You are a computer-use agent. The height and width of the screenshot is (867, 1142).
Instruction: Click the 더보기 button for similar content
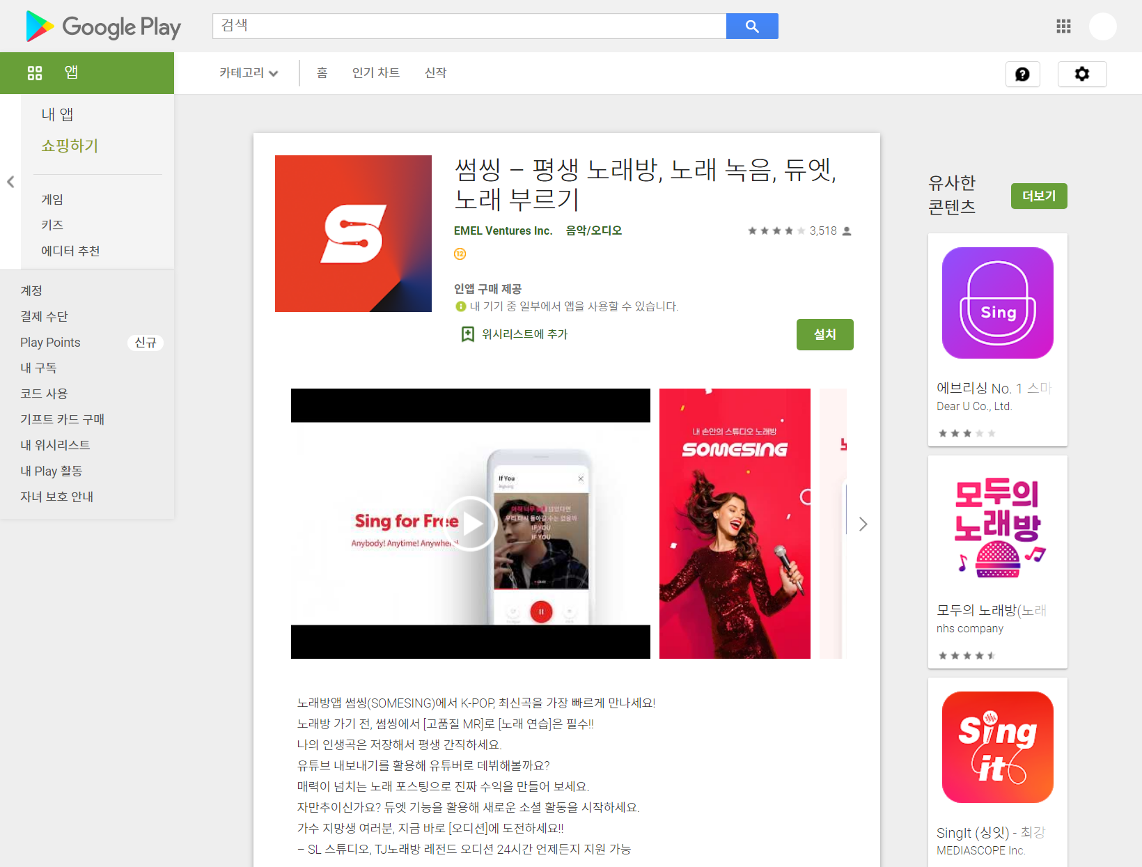coord(1039,196)
